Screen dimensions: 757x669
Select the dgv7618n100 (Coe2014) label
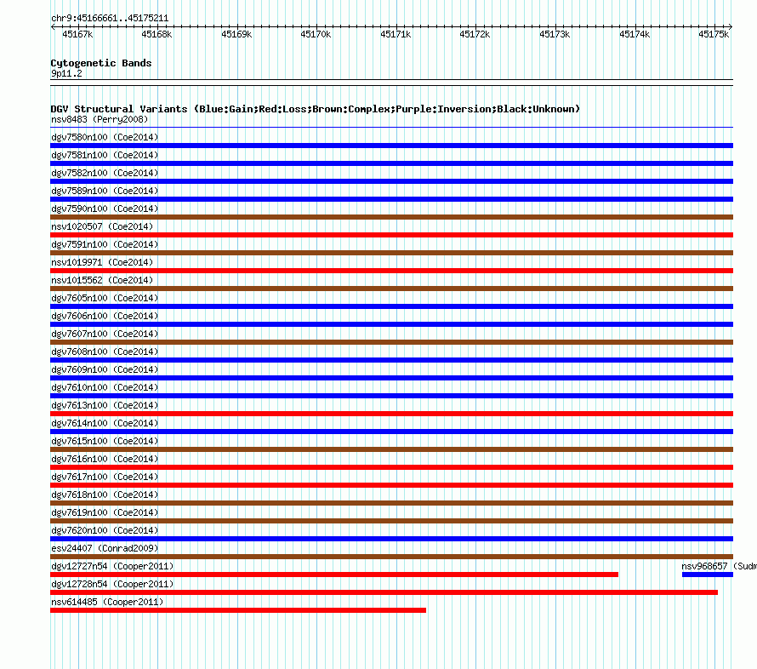[105, 495]
